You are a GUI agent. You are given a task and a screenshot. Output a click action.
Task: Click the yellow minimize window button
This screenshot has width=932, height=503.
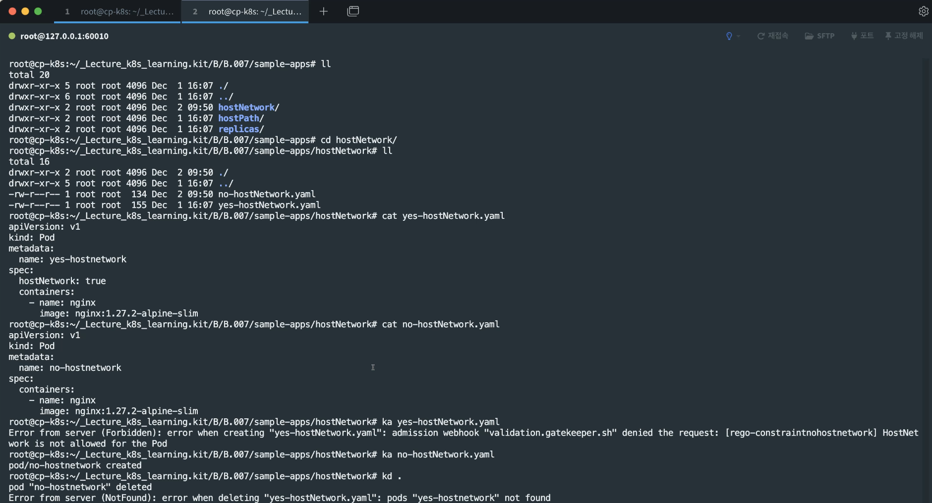(x=25, y=11)
